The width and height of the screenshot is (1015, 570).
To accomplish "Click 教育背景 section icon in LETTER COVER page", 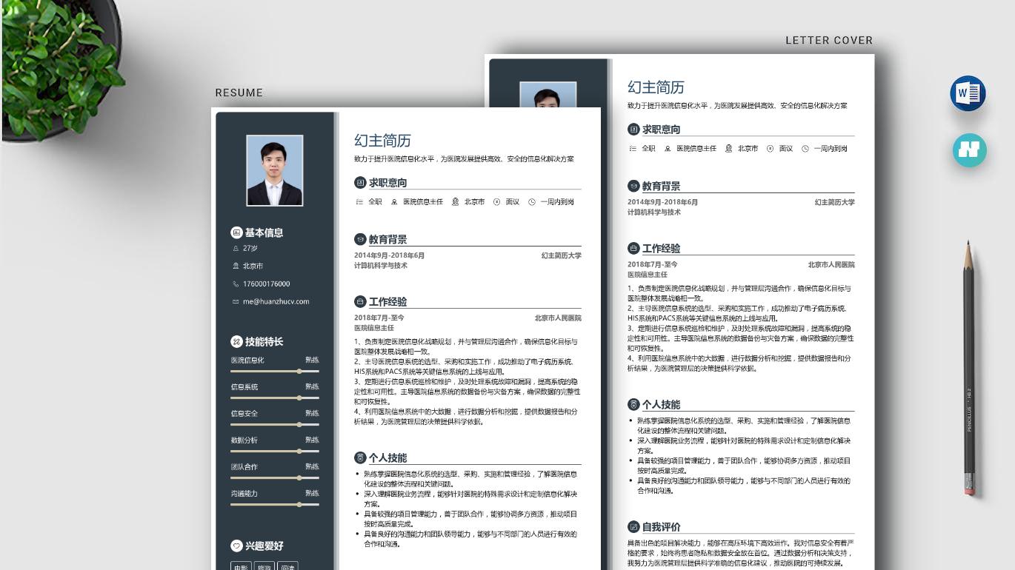I will (633, 186).
